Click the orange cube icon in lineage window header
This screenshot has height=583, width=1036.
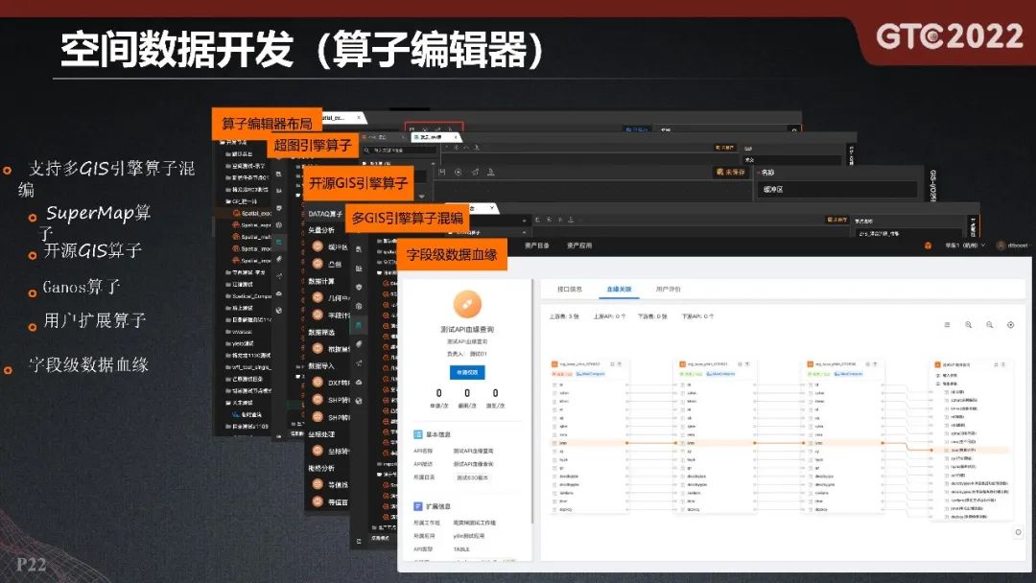(928, 245)
